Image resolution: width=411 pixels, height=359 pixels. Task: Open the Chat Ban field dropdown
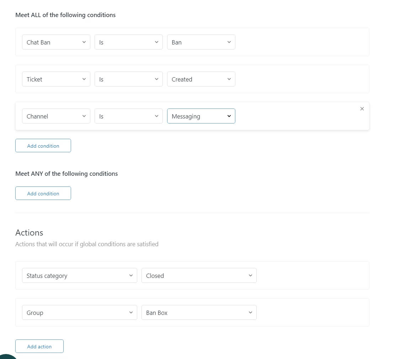click(x=56, y=42)
